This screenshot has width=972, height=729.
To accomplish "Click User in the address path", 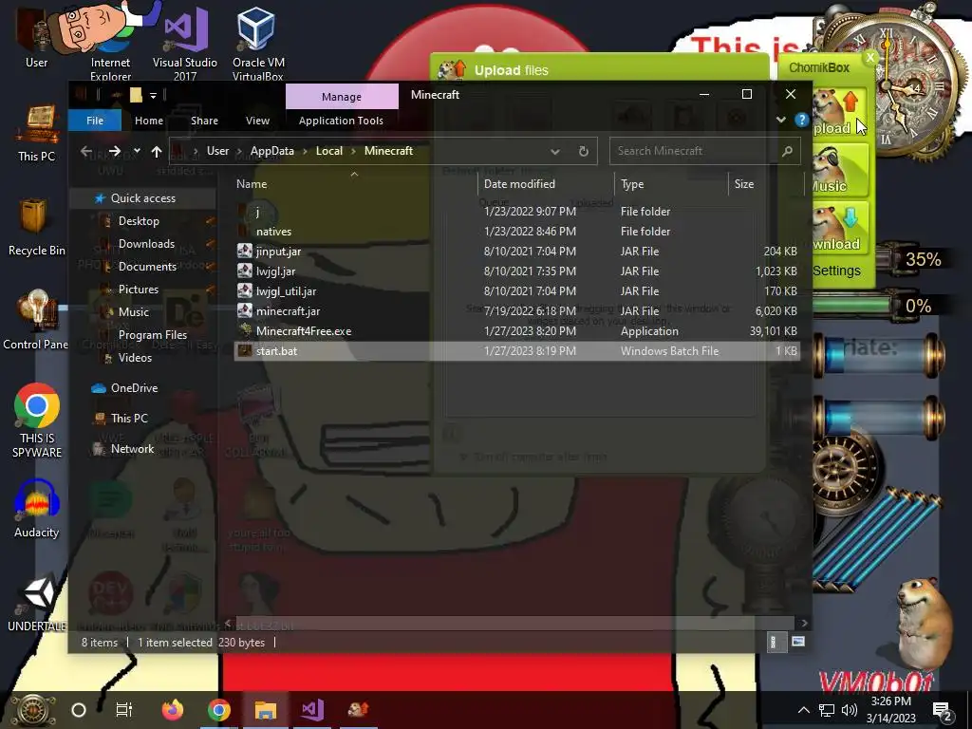I will point(217,151).
